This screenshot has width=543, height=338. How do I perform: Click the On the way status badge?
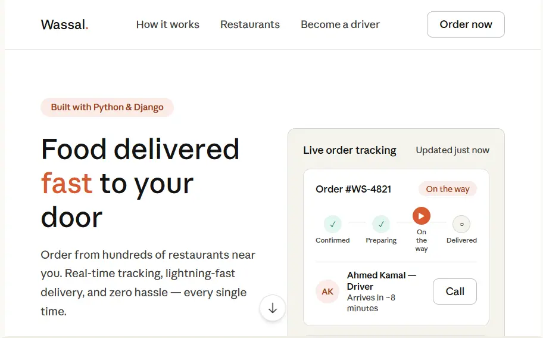click(x=447, y=189)
